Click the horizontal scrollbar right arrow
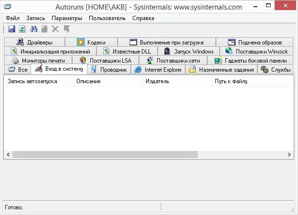 [289, 154]
